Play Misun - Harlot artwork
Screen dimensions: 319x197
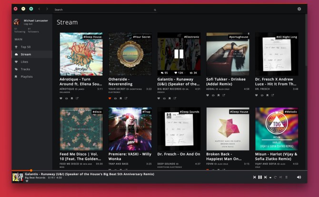(x=277, y=129)
